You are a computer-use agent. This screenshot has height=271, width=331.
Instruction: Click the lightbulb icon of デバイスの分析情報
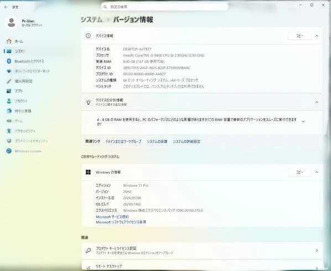pos(88,102)
